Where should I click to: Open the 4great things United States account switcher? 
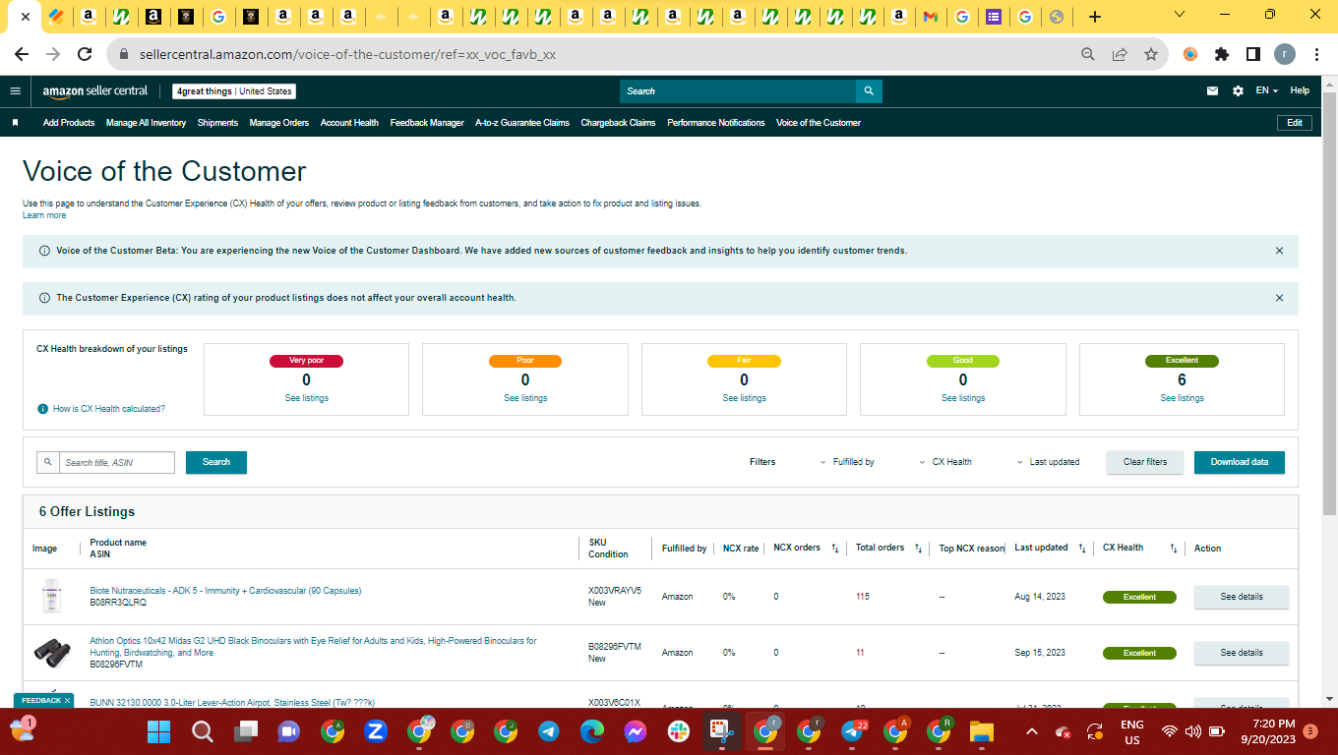tap(234, 91)
